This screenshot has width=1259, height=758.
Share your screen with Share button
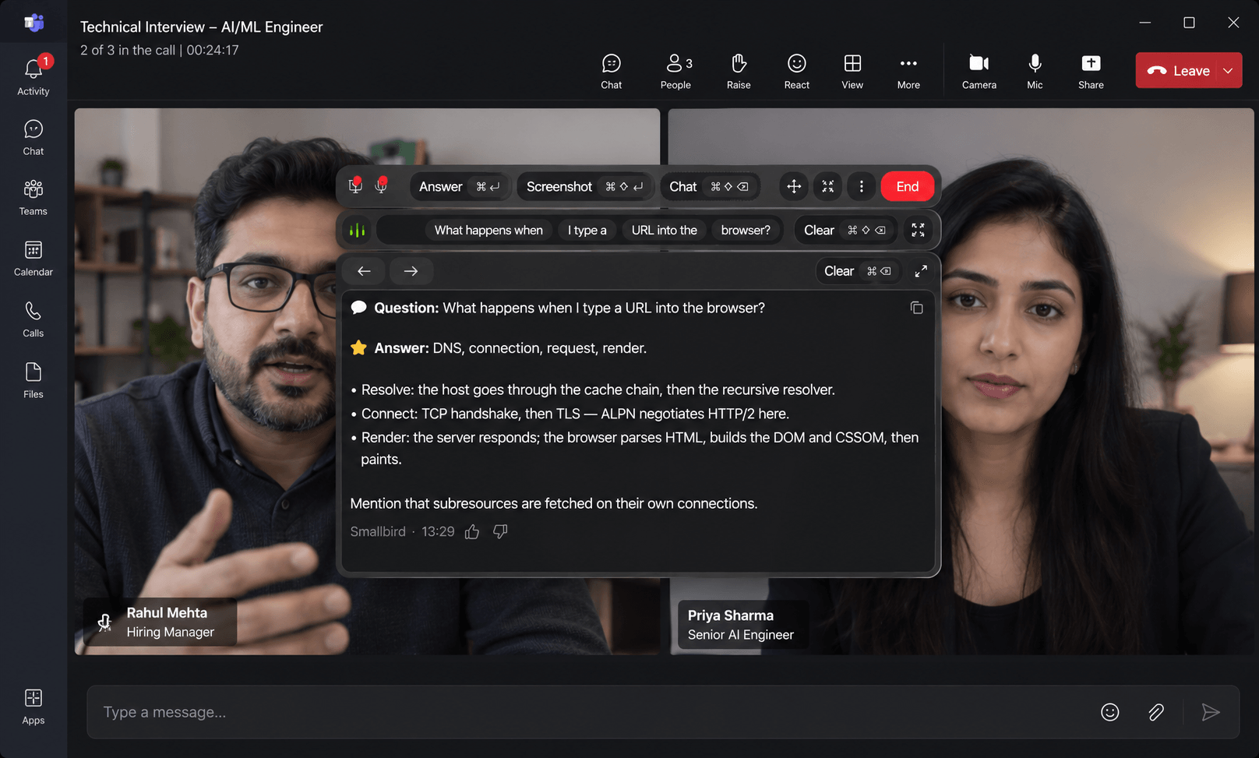coord(1091,72)
